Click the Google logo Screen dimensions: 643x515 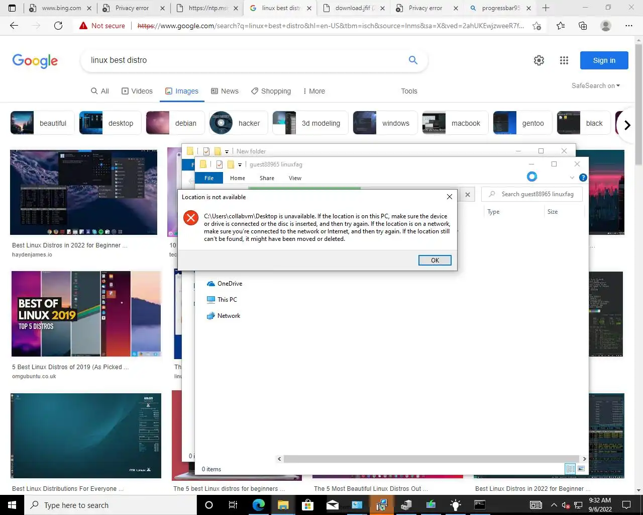coord(35,61)
